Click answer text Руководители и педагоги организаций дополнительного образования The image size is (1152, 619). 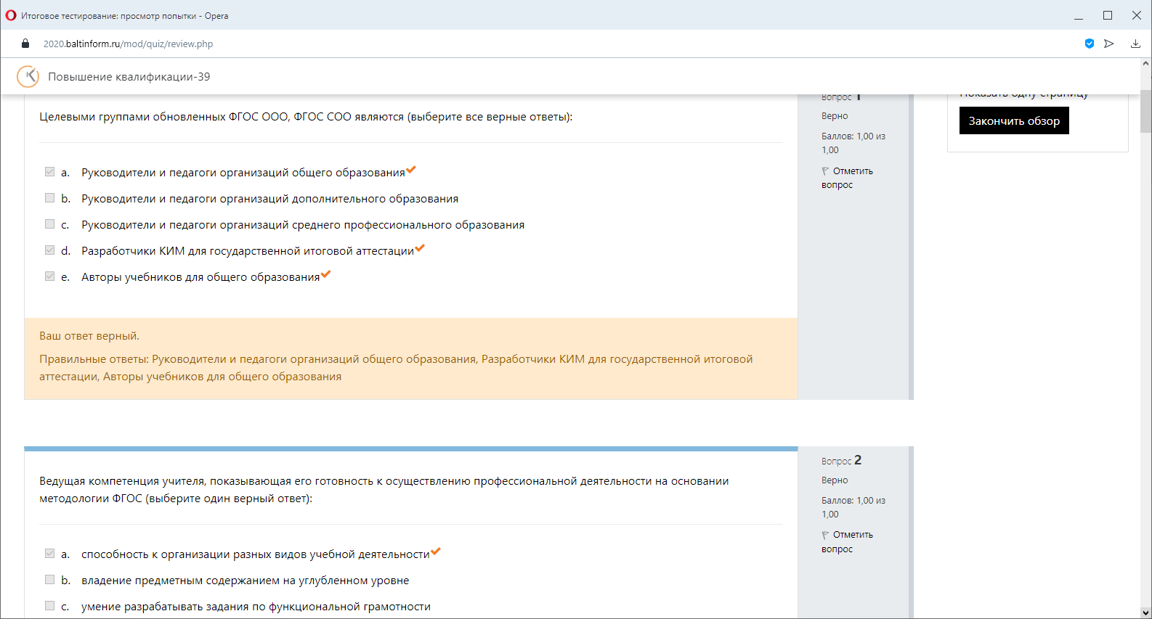click(270, 199)
